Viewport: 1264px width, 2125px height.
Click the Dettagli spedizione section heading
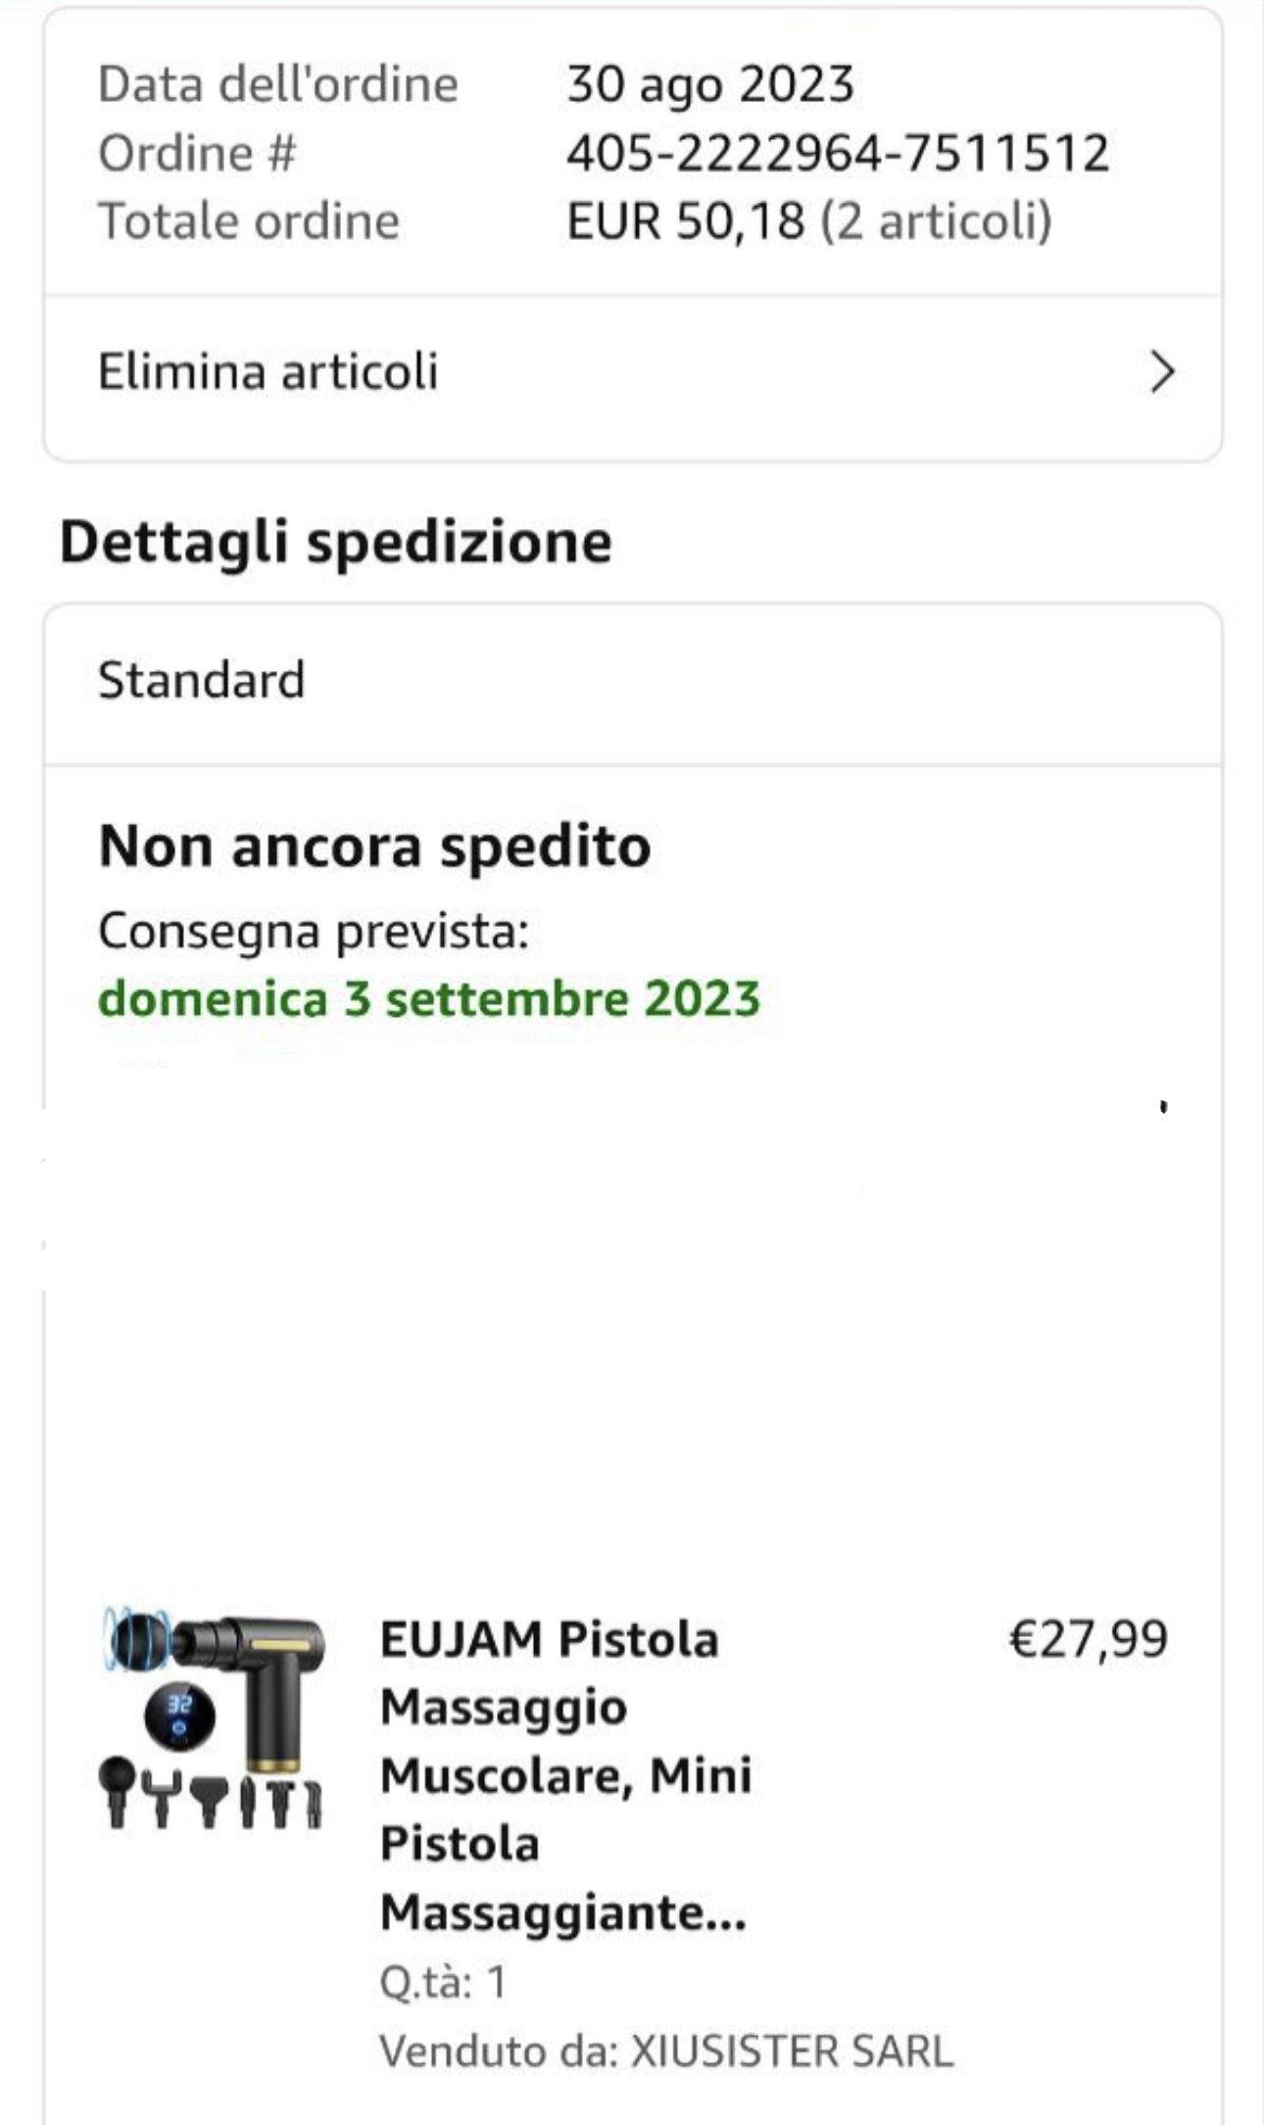[336, 542]
